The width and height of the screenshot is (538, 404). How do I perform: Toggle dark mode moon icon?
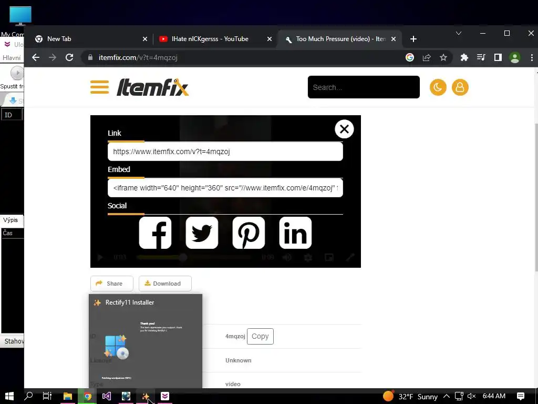(x=438, y=87)
